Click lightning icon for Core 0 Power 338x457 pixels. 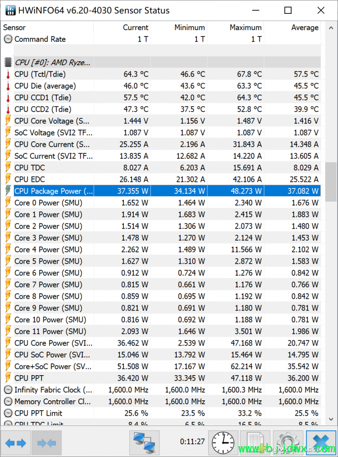click(8, 203)
